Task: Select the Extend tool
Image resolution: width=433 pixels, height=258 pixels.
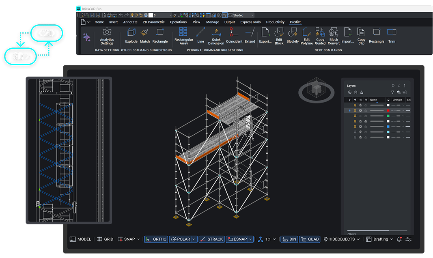Action: pos(250,36)
